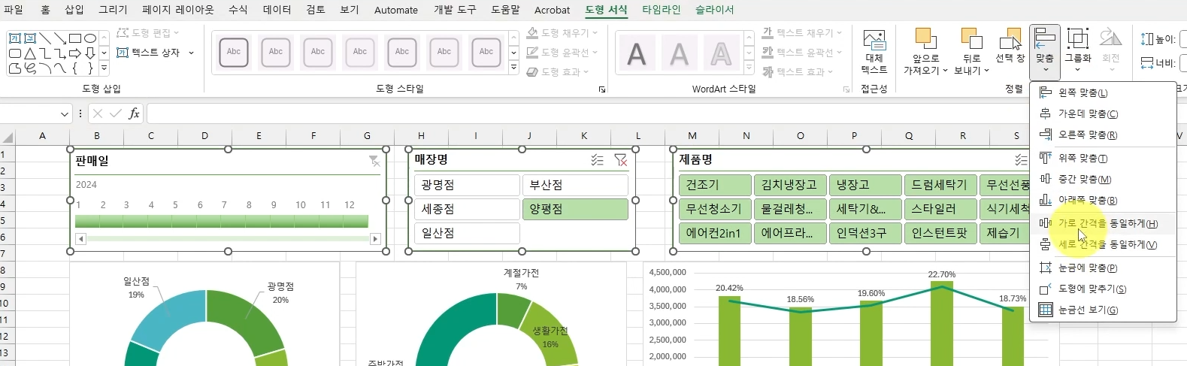
Task: Toggle multi-select on 매장명 slicer
Action: click(597, 160)
